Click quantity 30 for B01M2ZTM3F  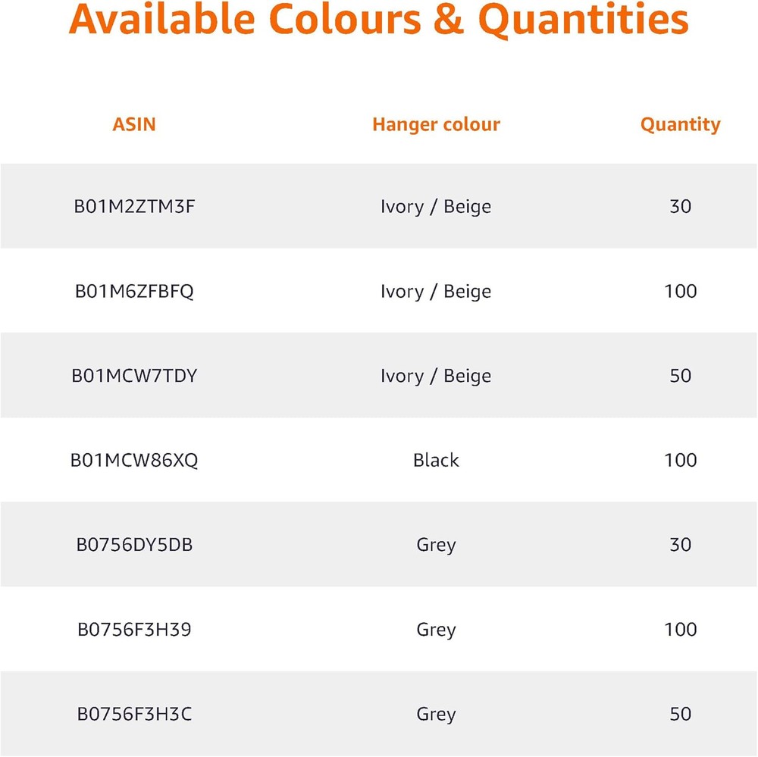click(x=680, y=206)
